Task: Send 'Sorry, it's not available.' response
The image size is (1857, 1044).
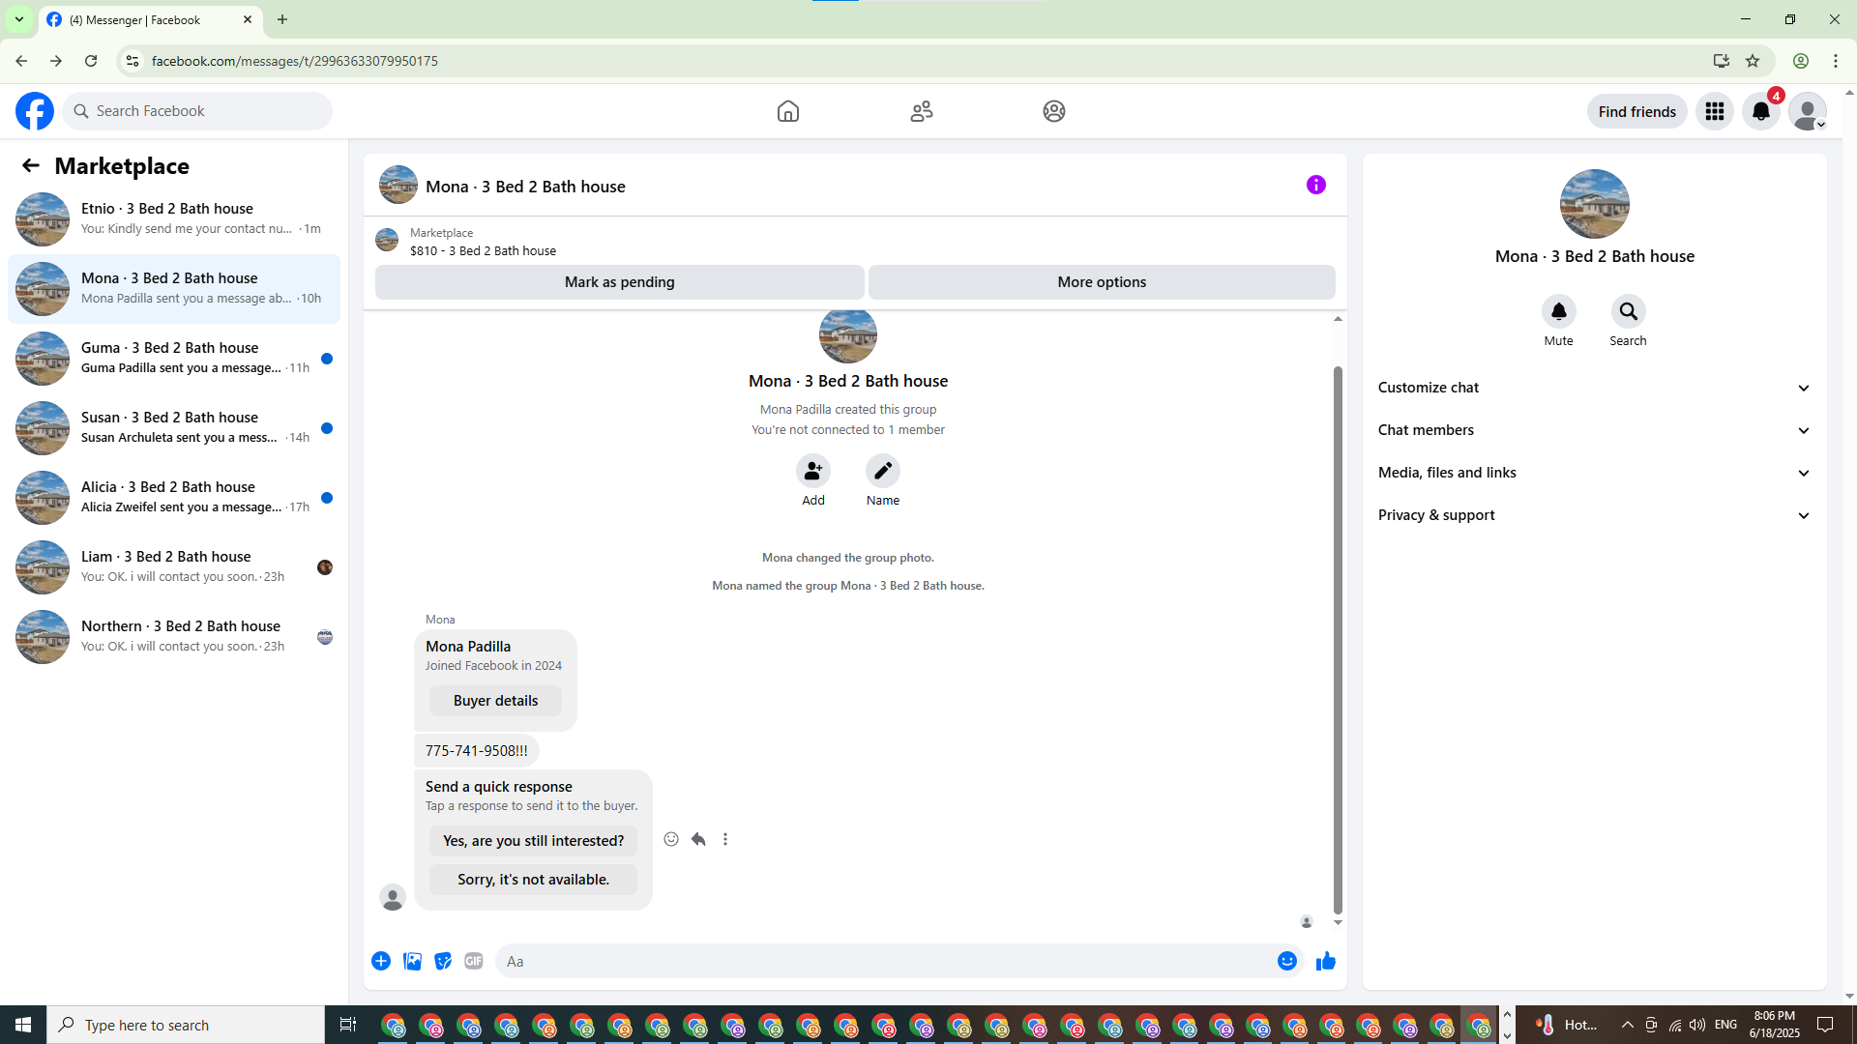Action: [x=533, y=880]
